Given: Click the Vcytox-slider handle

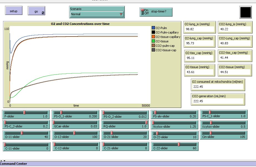Looking at the screenshot, I should pyautogui.click(x=154, y=123).
